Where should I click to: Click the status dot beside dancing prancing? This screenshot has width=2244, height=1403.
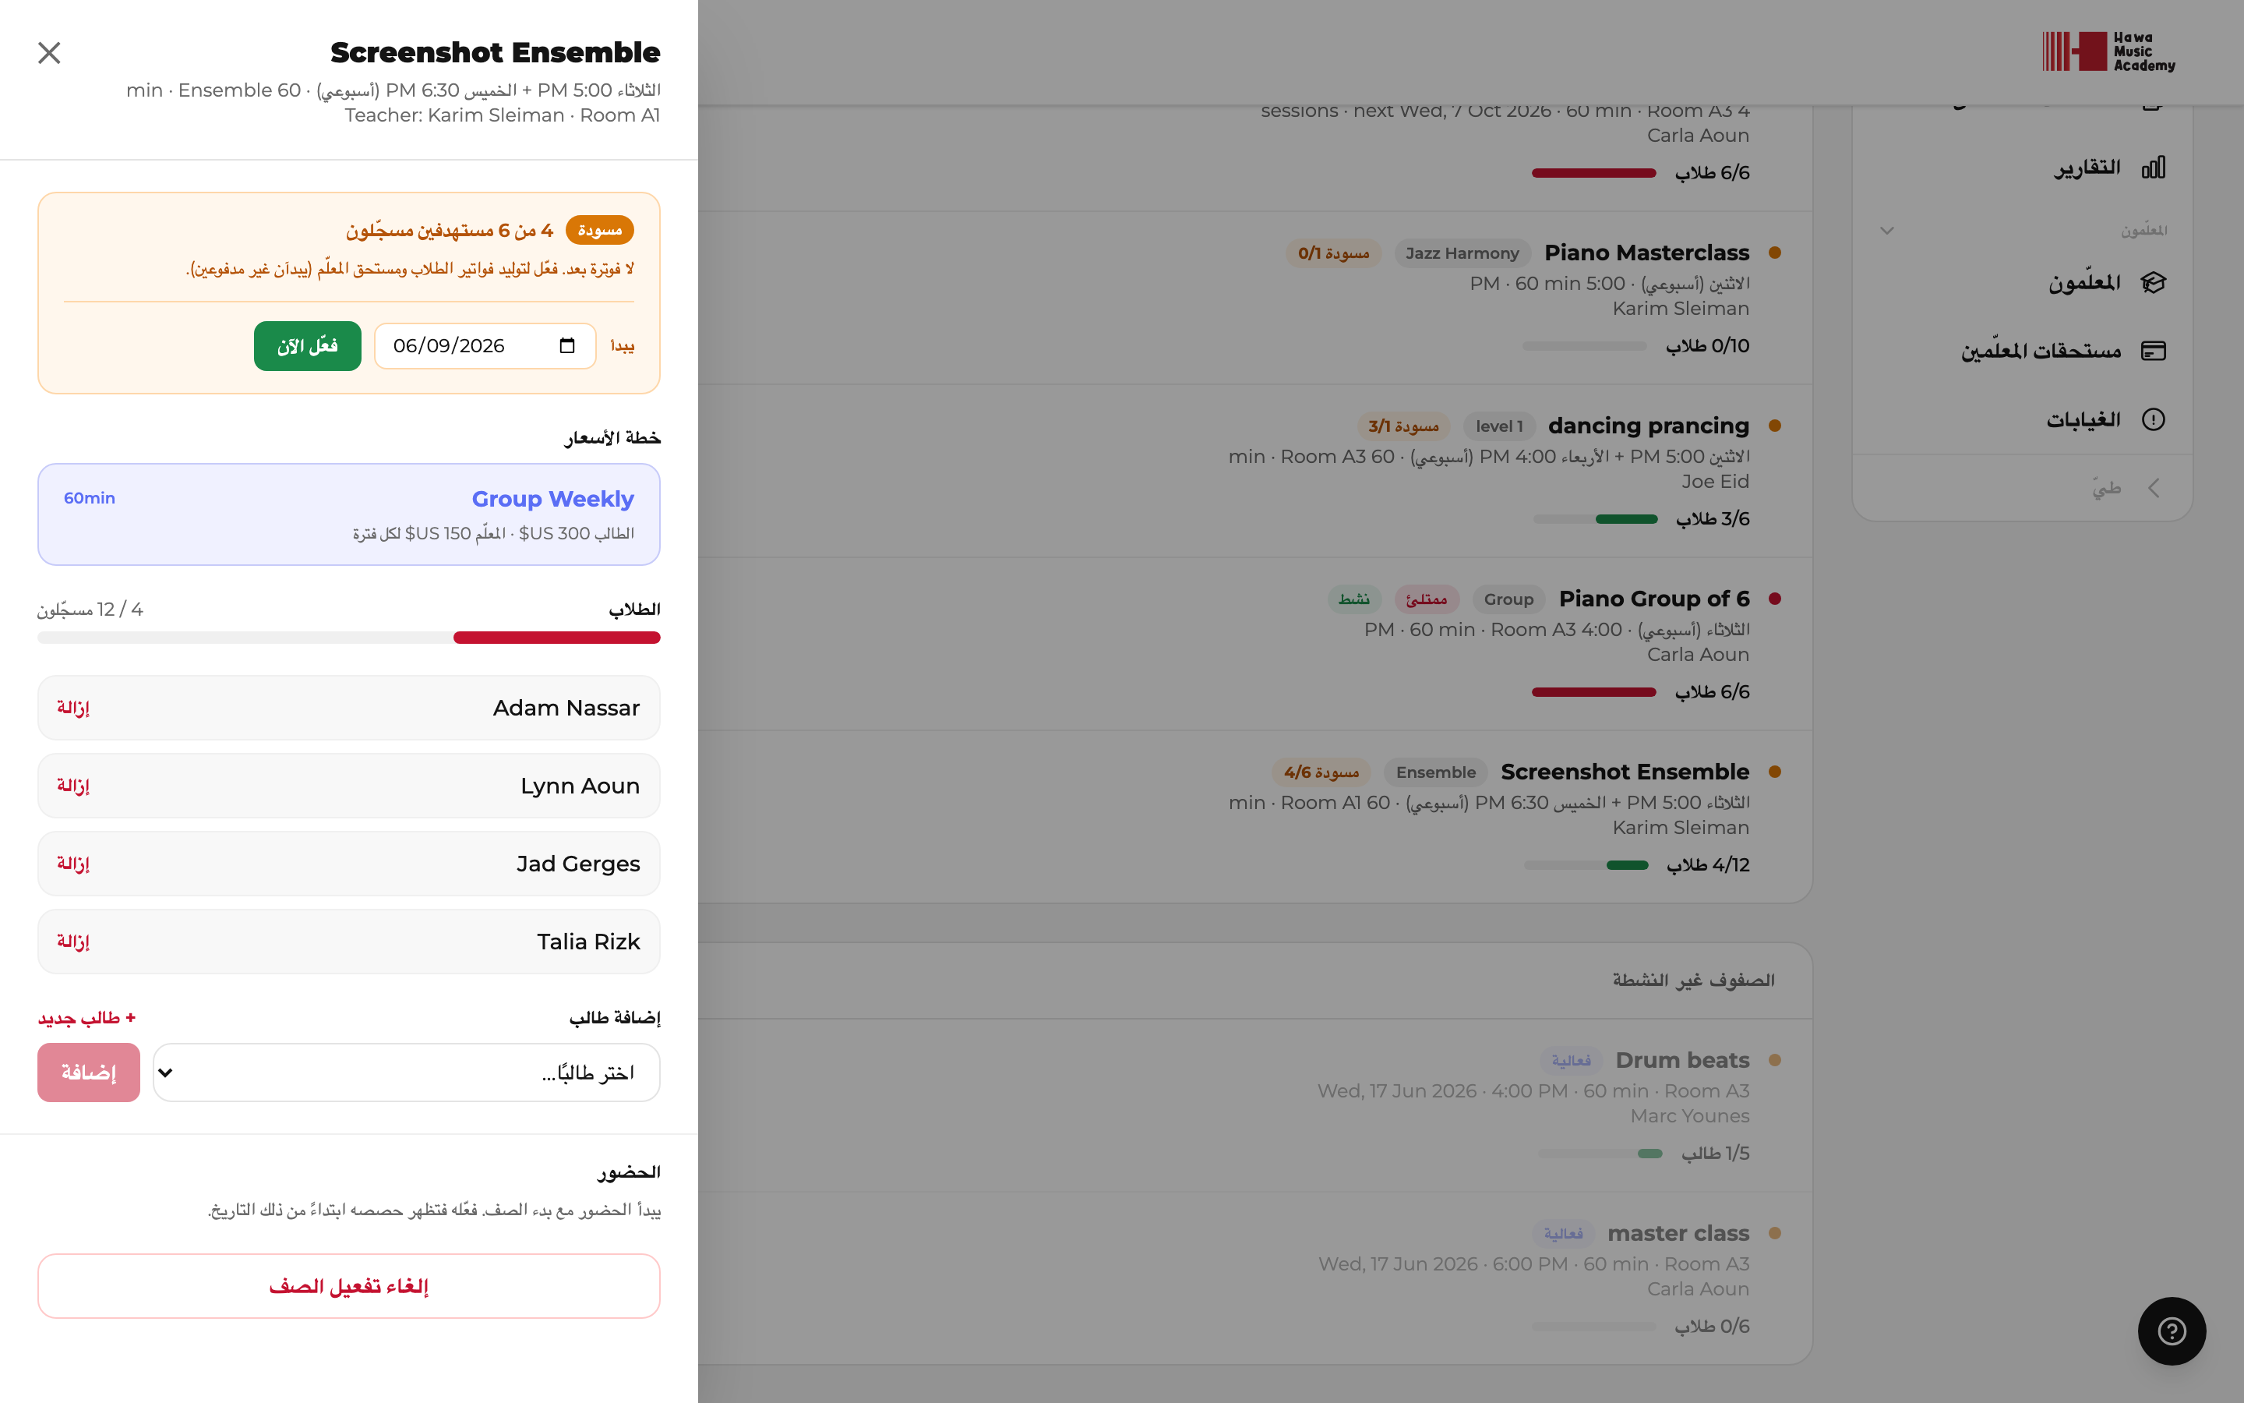click(1775, 426)
